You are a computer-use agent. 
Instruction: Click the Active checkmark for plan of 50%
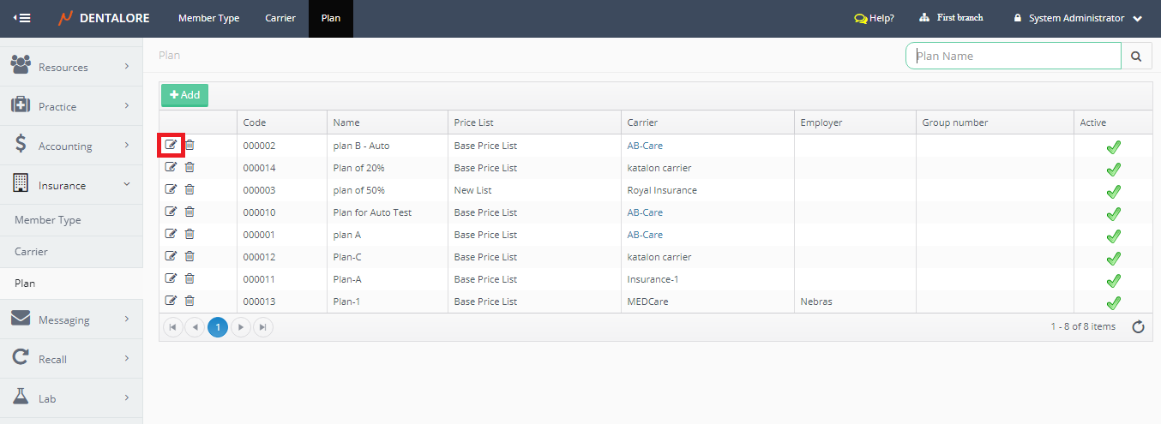1113,191
